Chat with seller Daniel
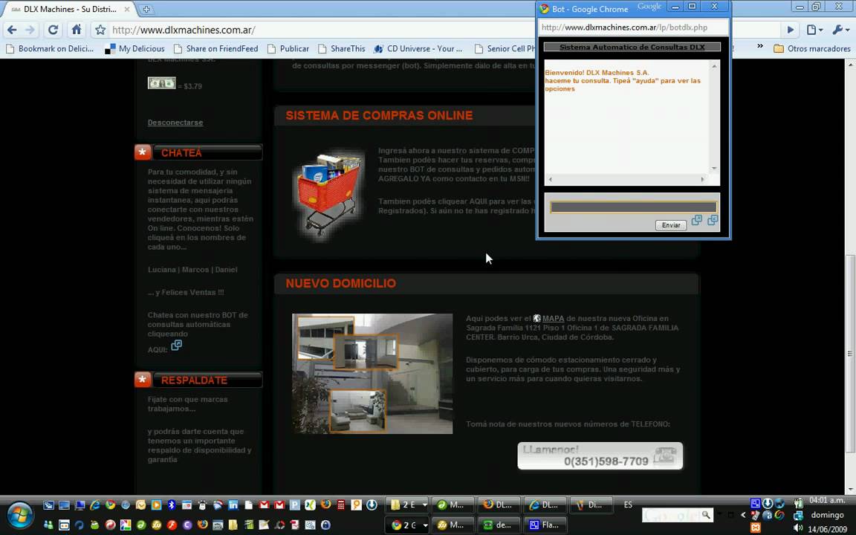 tap(226, 270)
